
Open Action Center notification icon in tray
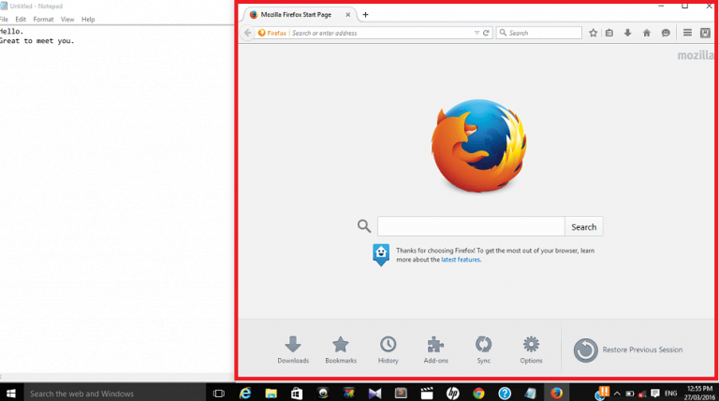[655, 394]
